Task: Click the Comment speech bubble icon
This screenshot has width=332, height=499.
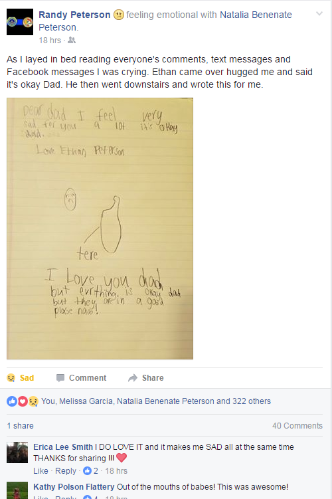Action: (x=60, y=378)
